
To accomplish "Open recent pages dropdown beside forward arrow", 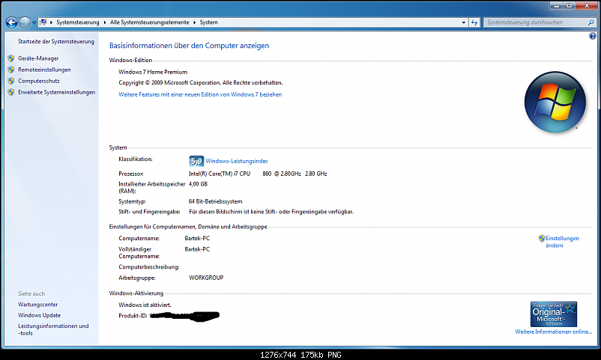I will (x=34, y=22).
